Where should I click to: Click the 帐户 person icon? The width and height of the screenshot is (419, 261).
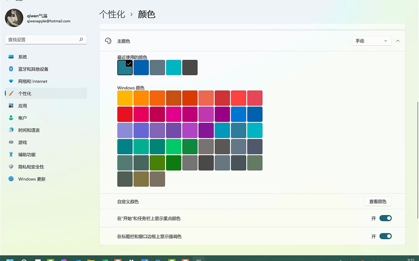coord(11,118)
